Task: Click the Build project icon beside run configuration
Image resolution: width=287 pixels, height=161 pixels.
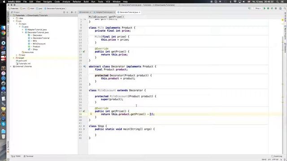Action: pos(249,8)
